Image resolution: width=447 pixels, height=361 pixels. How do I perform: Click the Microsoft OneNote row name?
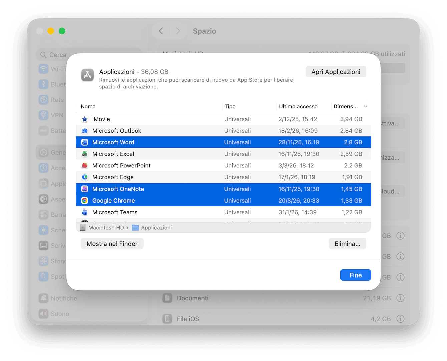(118, 189)
